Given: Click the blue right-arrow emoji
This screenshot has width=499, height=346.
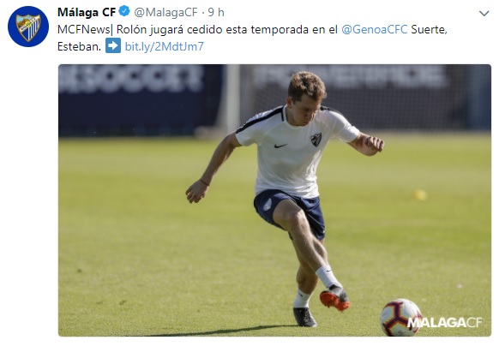Looking at the screenshot, I should 113,45.
